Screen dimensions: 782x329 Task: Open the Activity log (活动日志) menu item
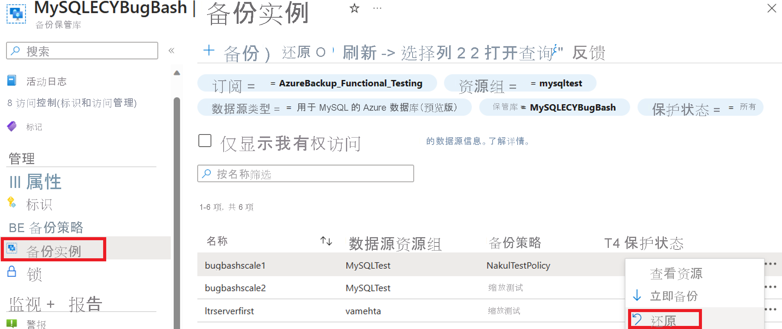[x=46, y=81]
